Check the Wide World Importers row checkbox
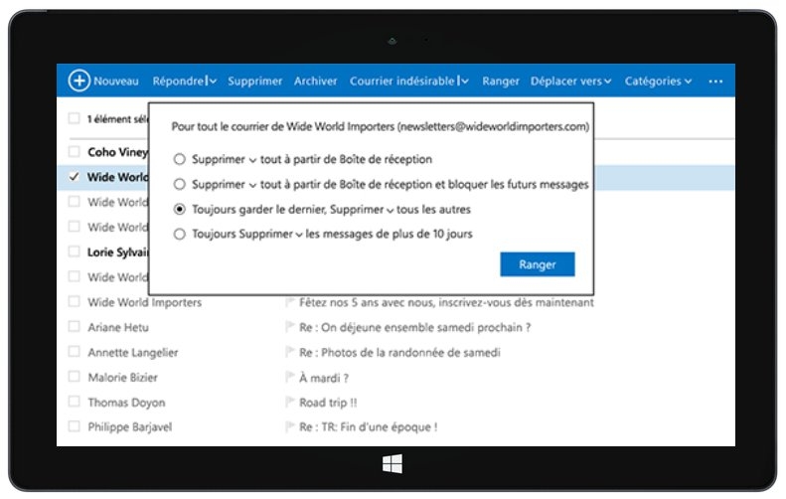Screen dimensions: 786x499 pos(75,301)
